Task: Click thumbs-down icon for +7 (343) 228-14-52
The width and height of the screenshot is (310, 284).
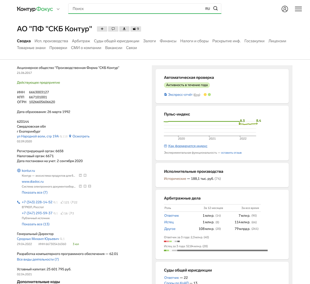Action: pos(72,202)
